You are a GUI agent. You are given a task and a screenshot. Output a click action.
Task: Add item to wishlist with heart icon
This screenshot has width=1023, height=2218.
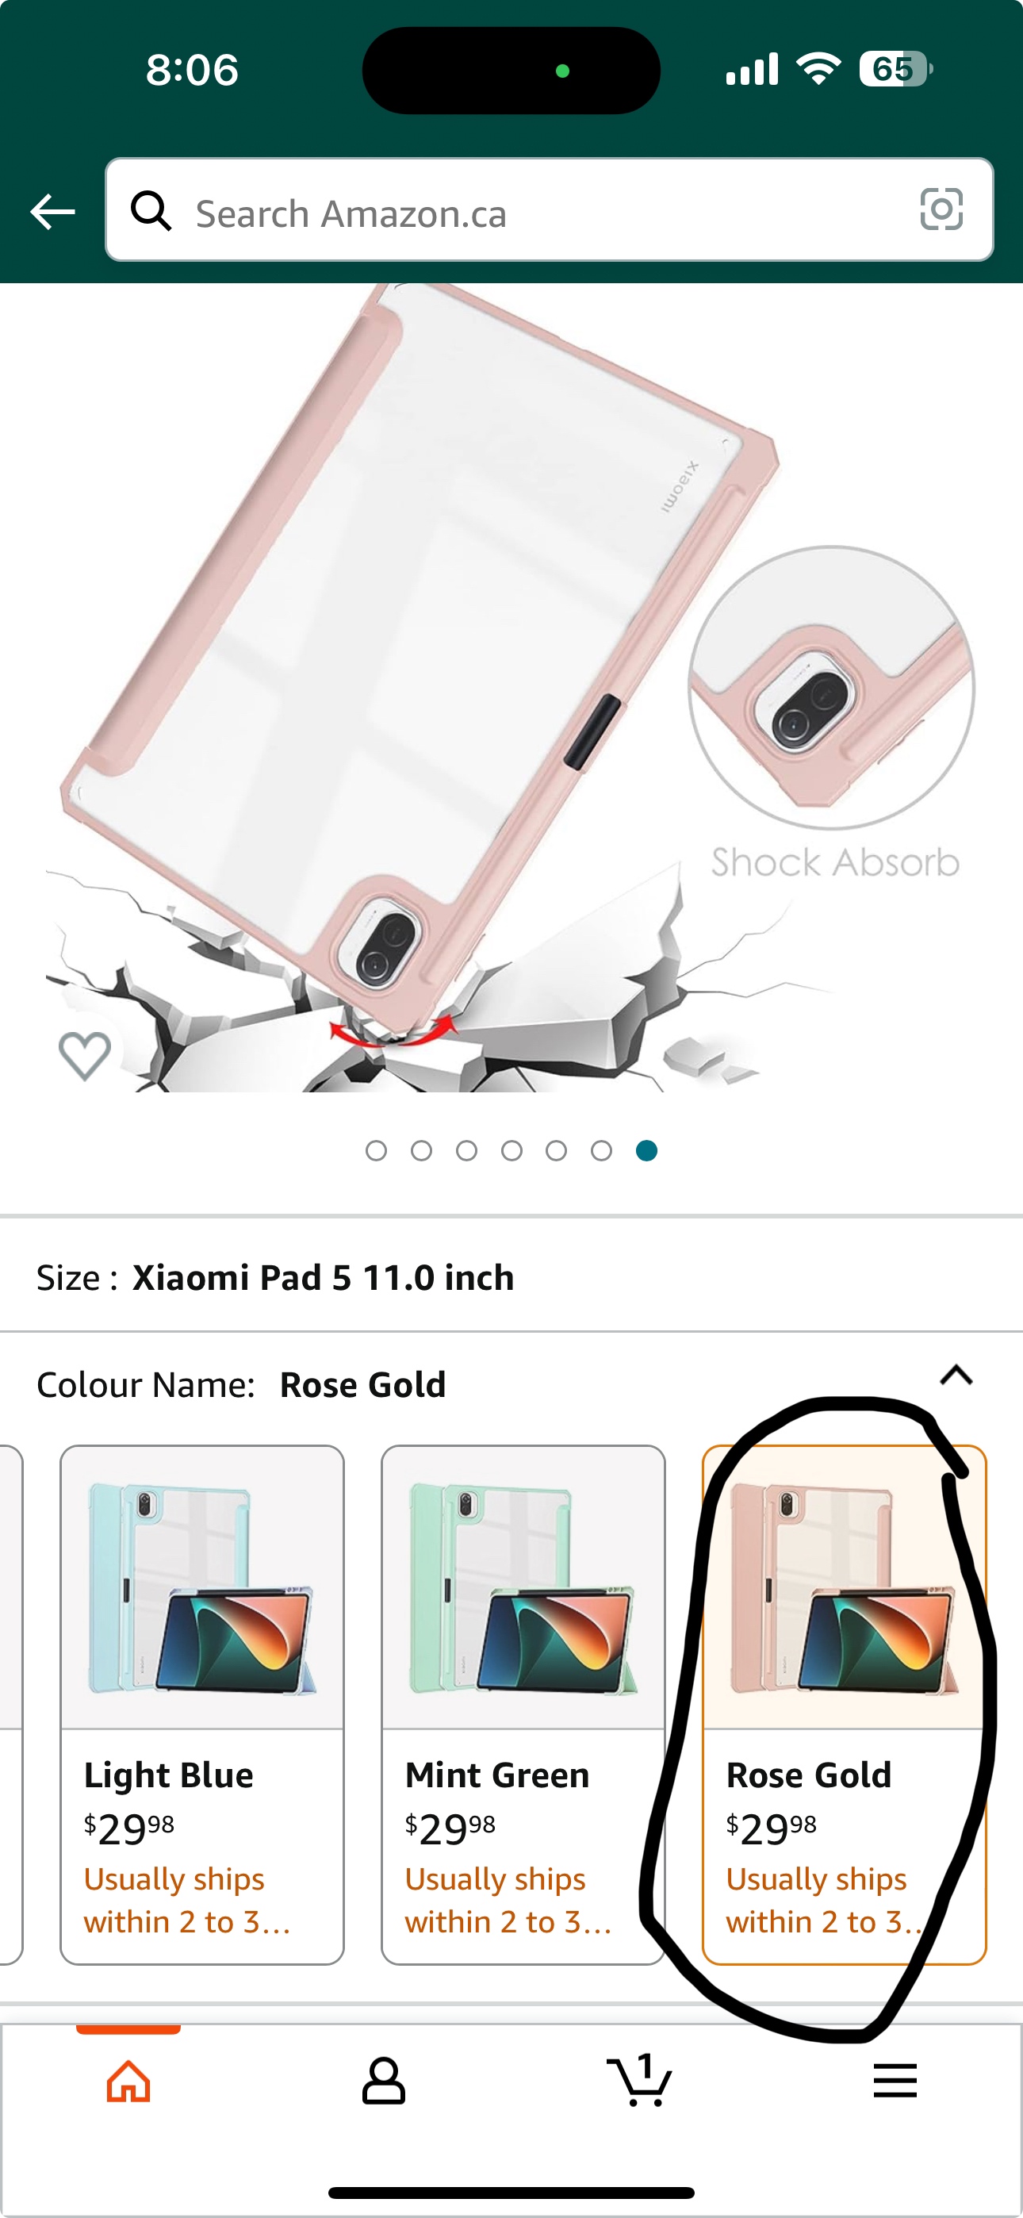tap(84, 1055)
